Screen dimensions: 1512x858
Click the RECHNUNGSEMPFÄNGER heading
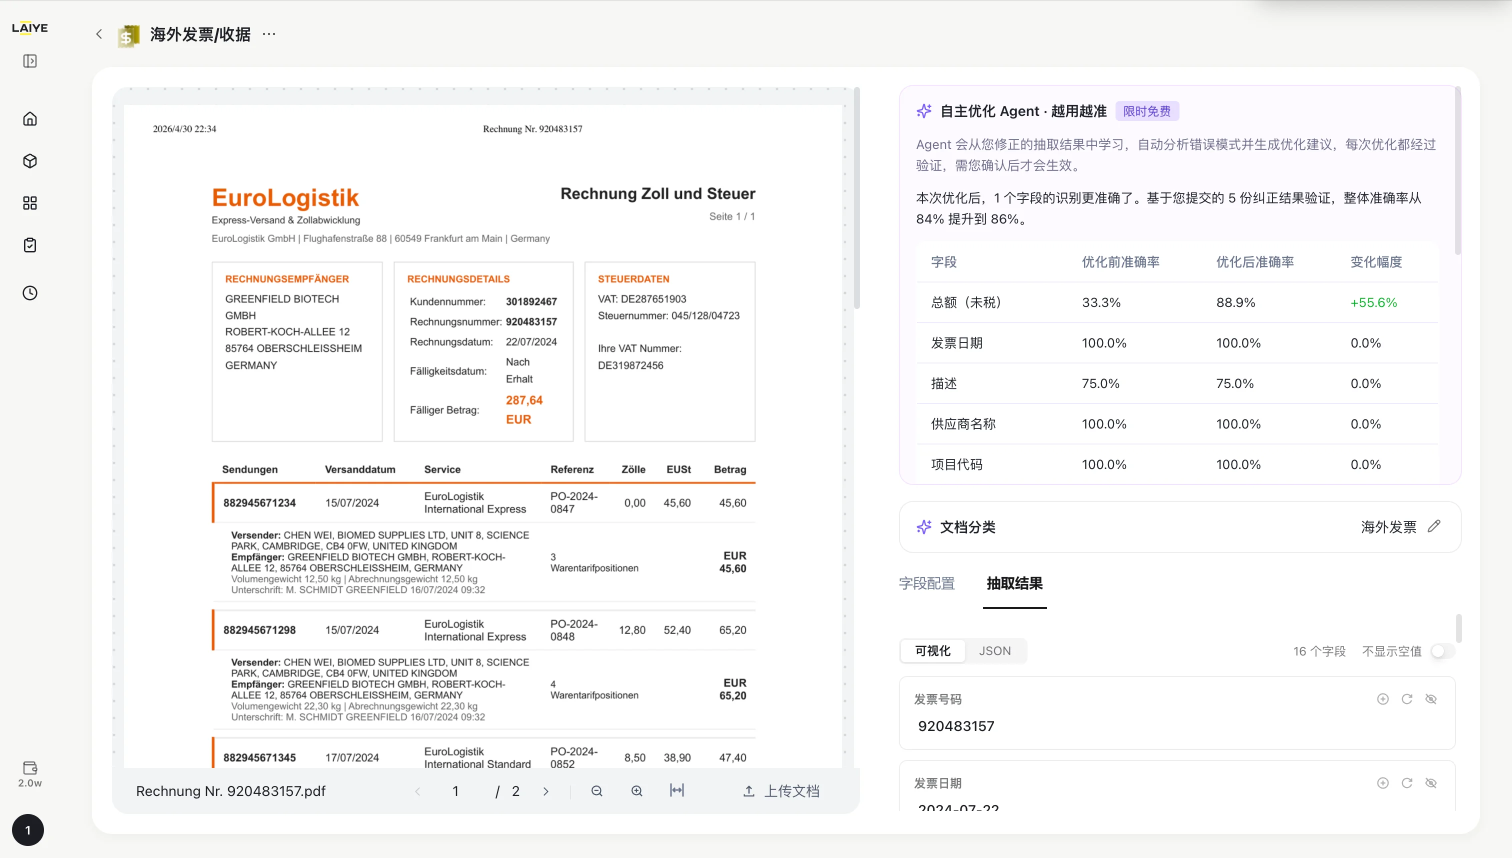tap(287, 278)
